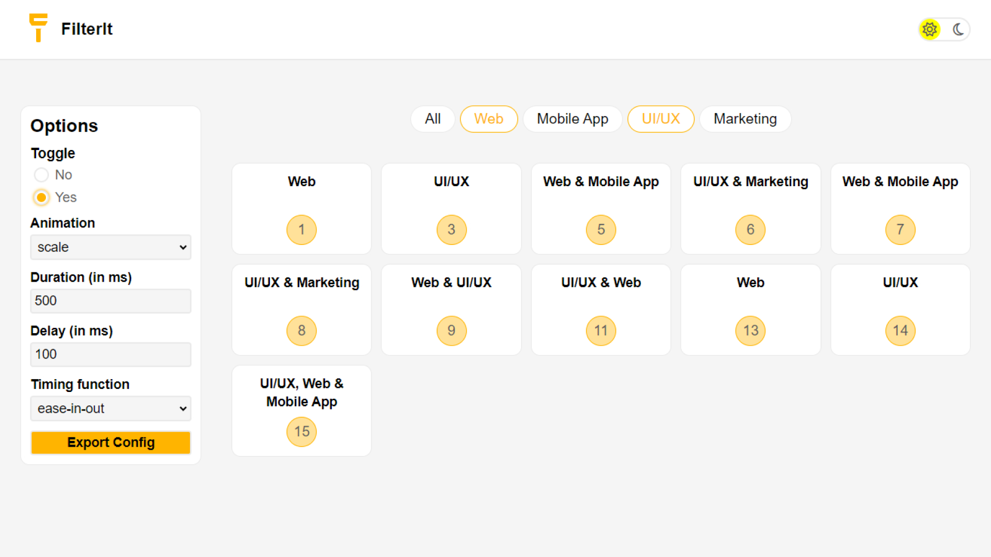991x557 pixels.
Task: Click the Delay input field showing 100
Action: [110, 354]
